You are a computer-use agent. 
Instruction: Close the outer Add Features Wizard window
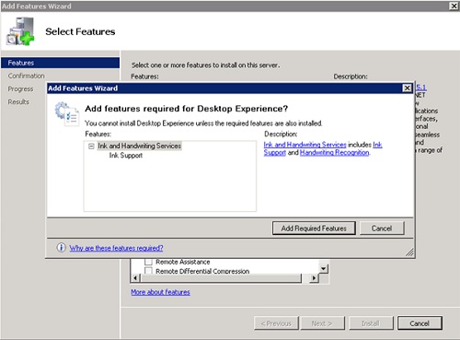[x=454, y=6]
